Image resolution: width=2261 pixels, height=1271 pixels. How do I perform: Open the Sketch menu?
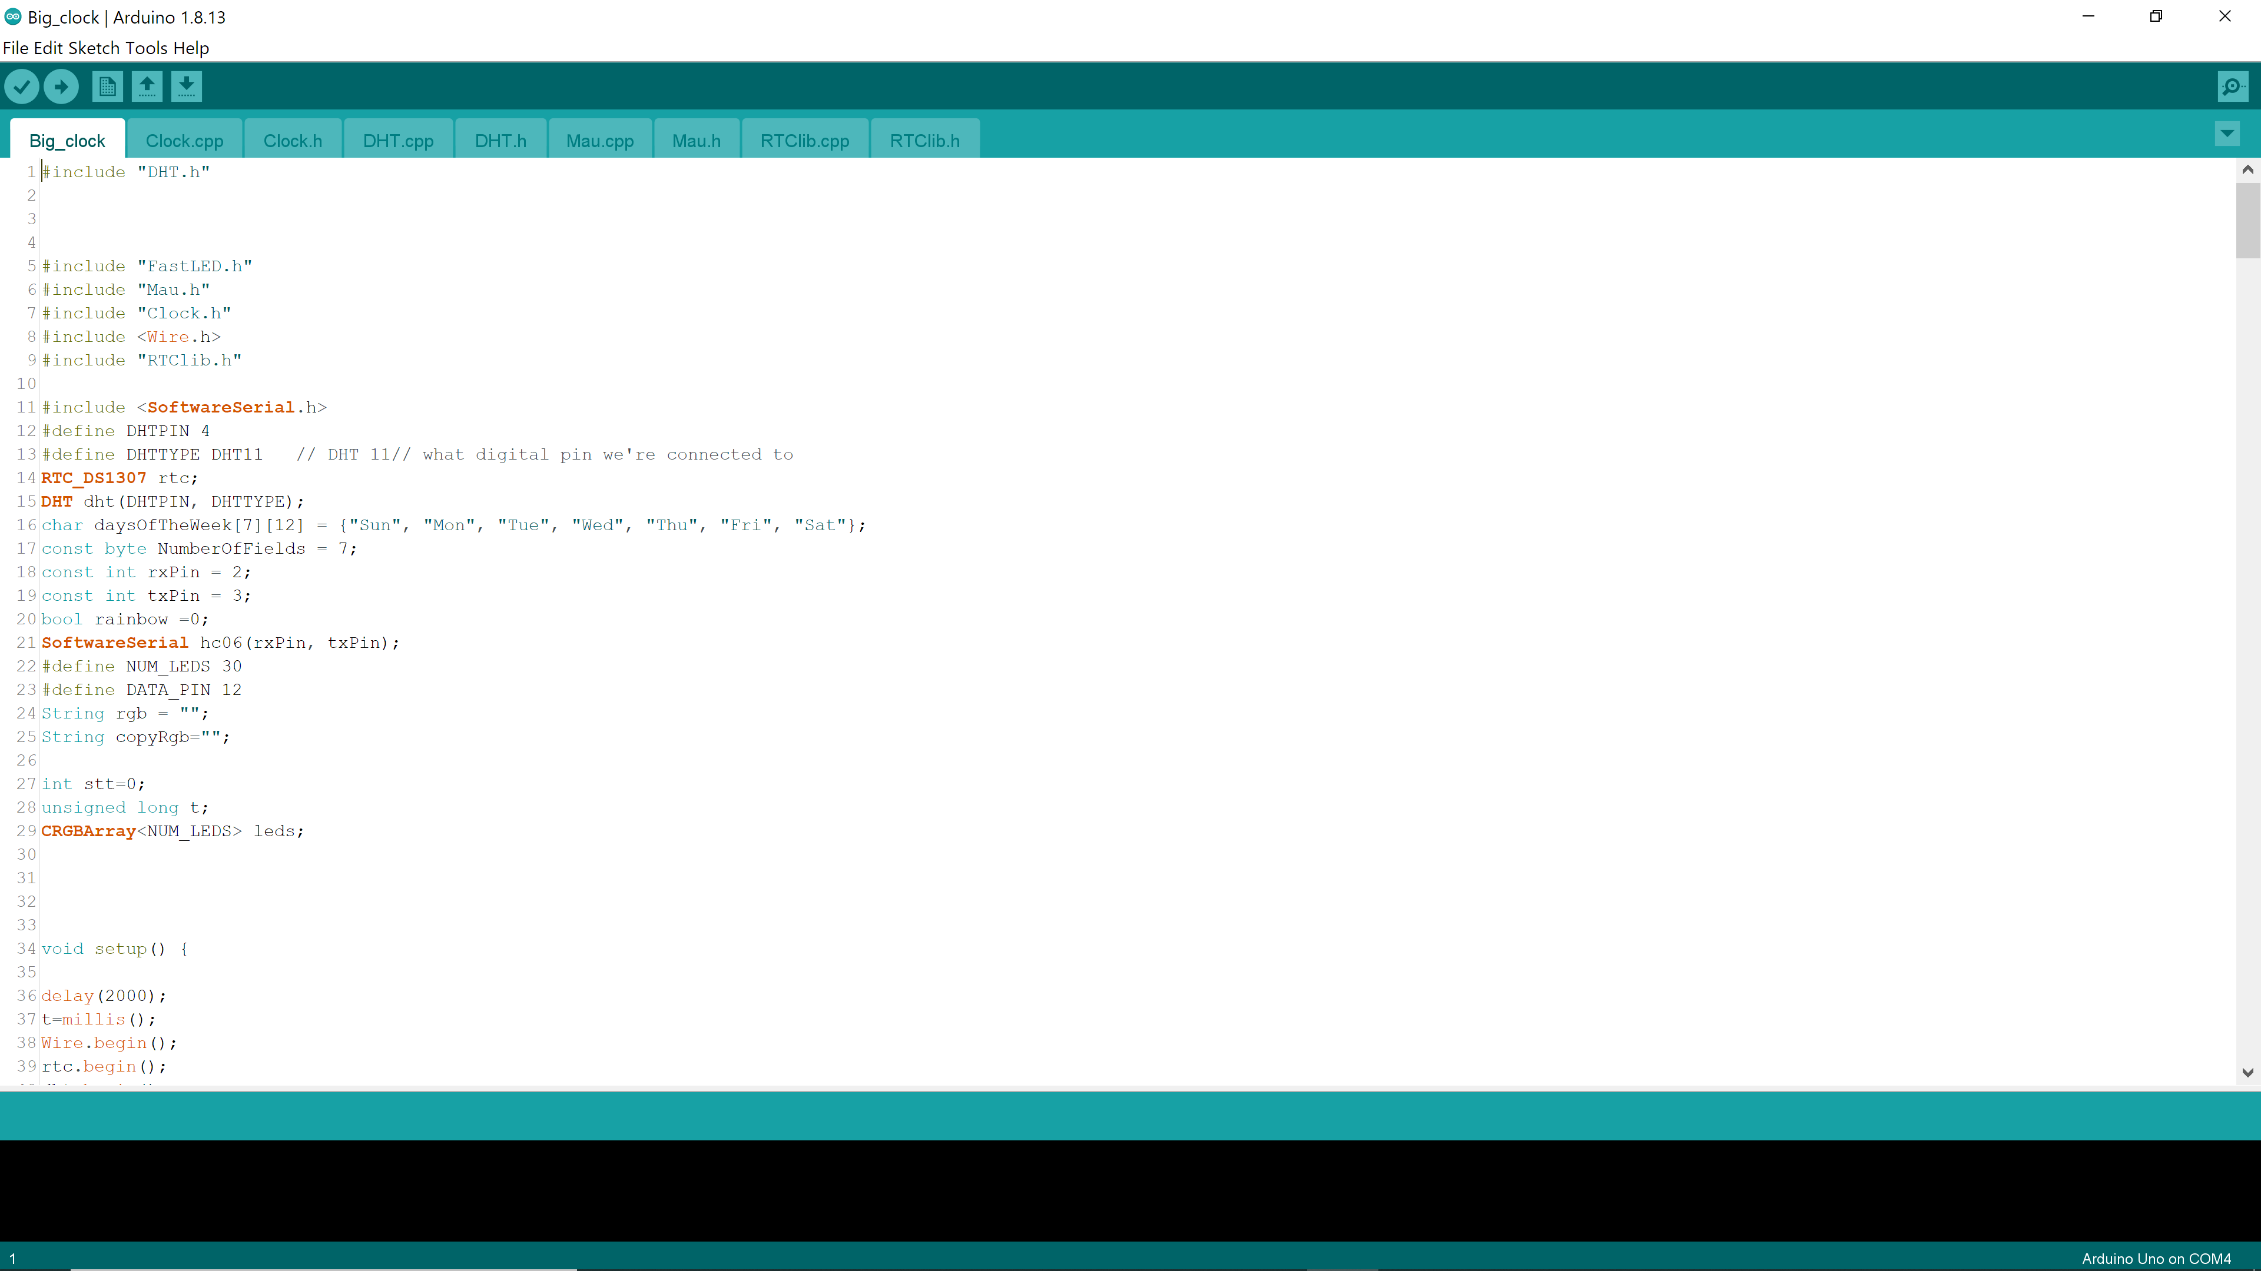point(93,47)
